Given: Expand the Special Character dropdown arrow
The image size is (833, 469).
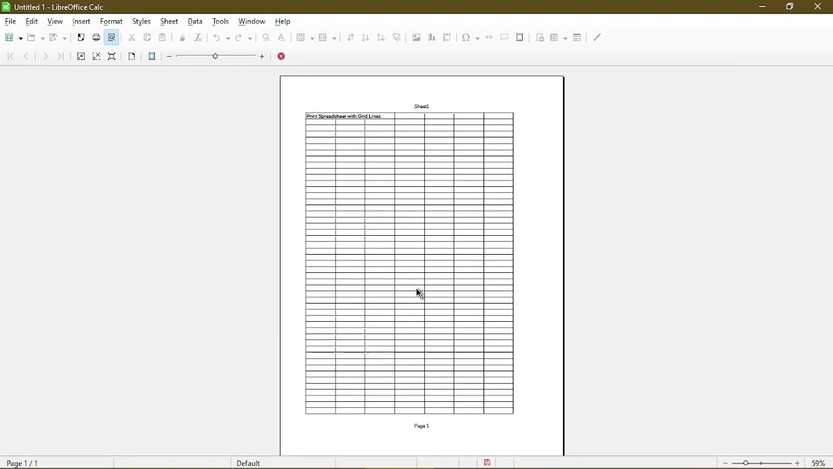Looking at the screenshot, I should tap(478, 38).
